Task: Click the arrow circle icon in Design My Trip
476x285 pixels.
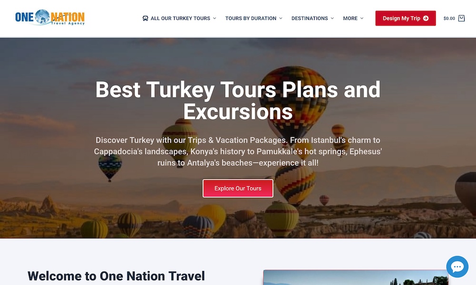Action: point(426,18)
